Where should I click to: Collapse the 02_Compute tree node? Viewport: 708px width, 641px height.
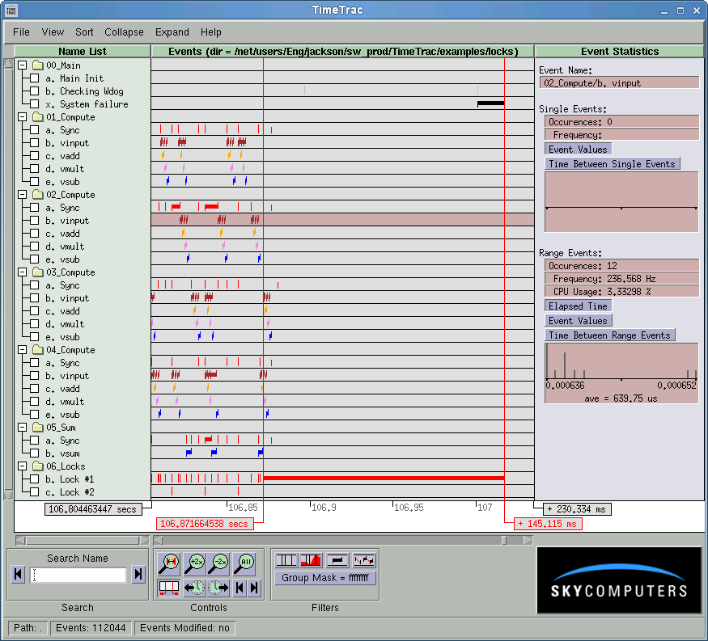(22, 195)
